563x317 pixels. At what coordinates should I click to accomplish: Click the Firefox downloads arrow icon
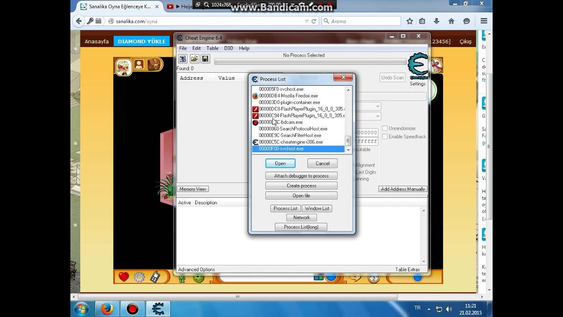click(436, 21)
